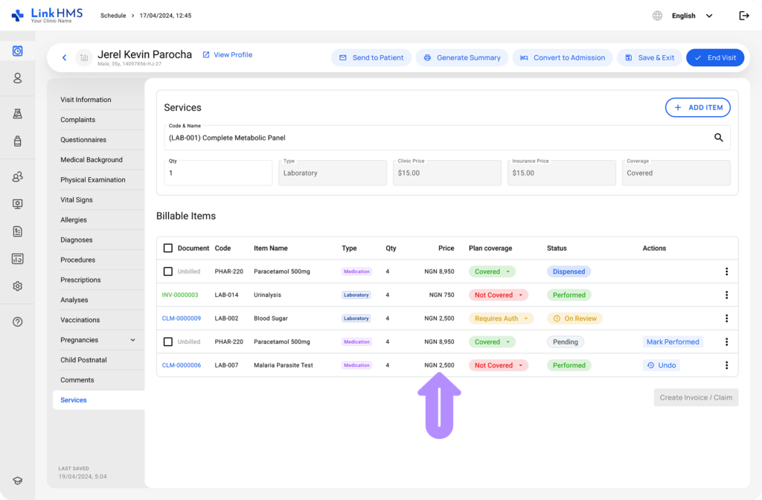The image size is (762, 500).
Task: Open more actions for Pending Paracetamol row
Action: pyautogui.click(x=726, y=342)
